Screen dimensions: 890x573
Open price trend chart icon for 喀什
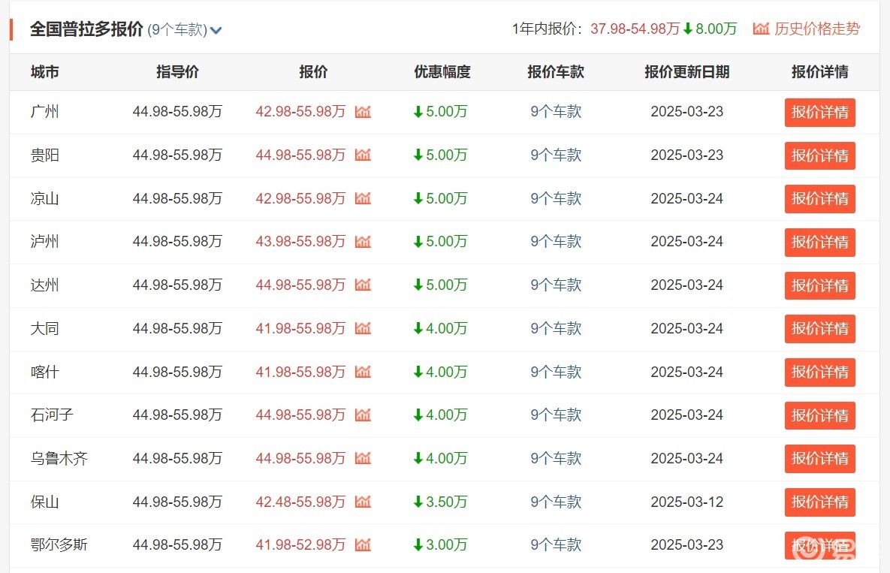click(363, 372)
